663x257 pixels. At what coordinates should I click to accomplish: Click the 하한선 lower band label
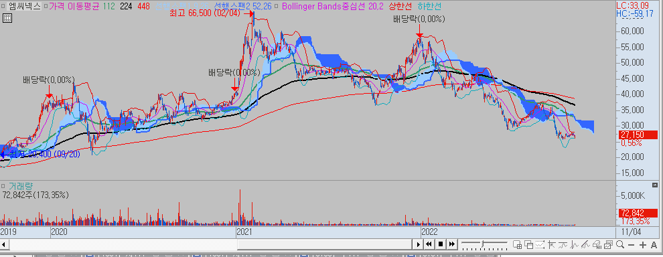(x=429, y=6)
